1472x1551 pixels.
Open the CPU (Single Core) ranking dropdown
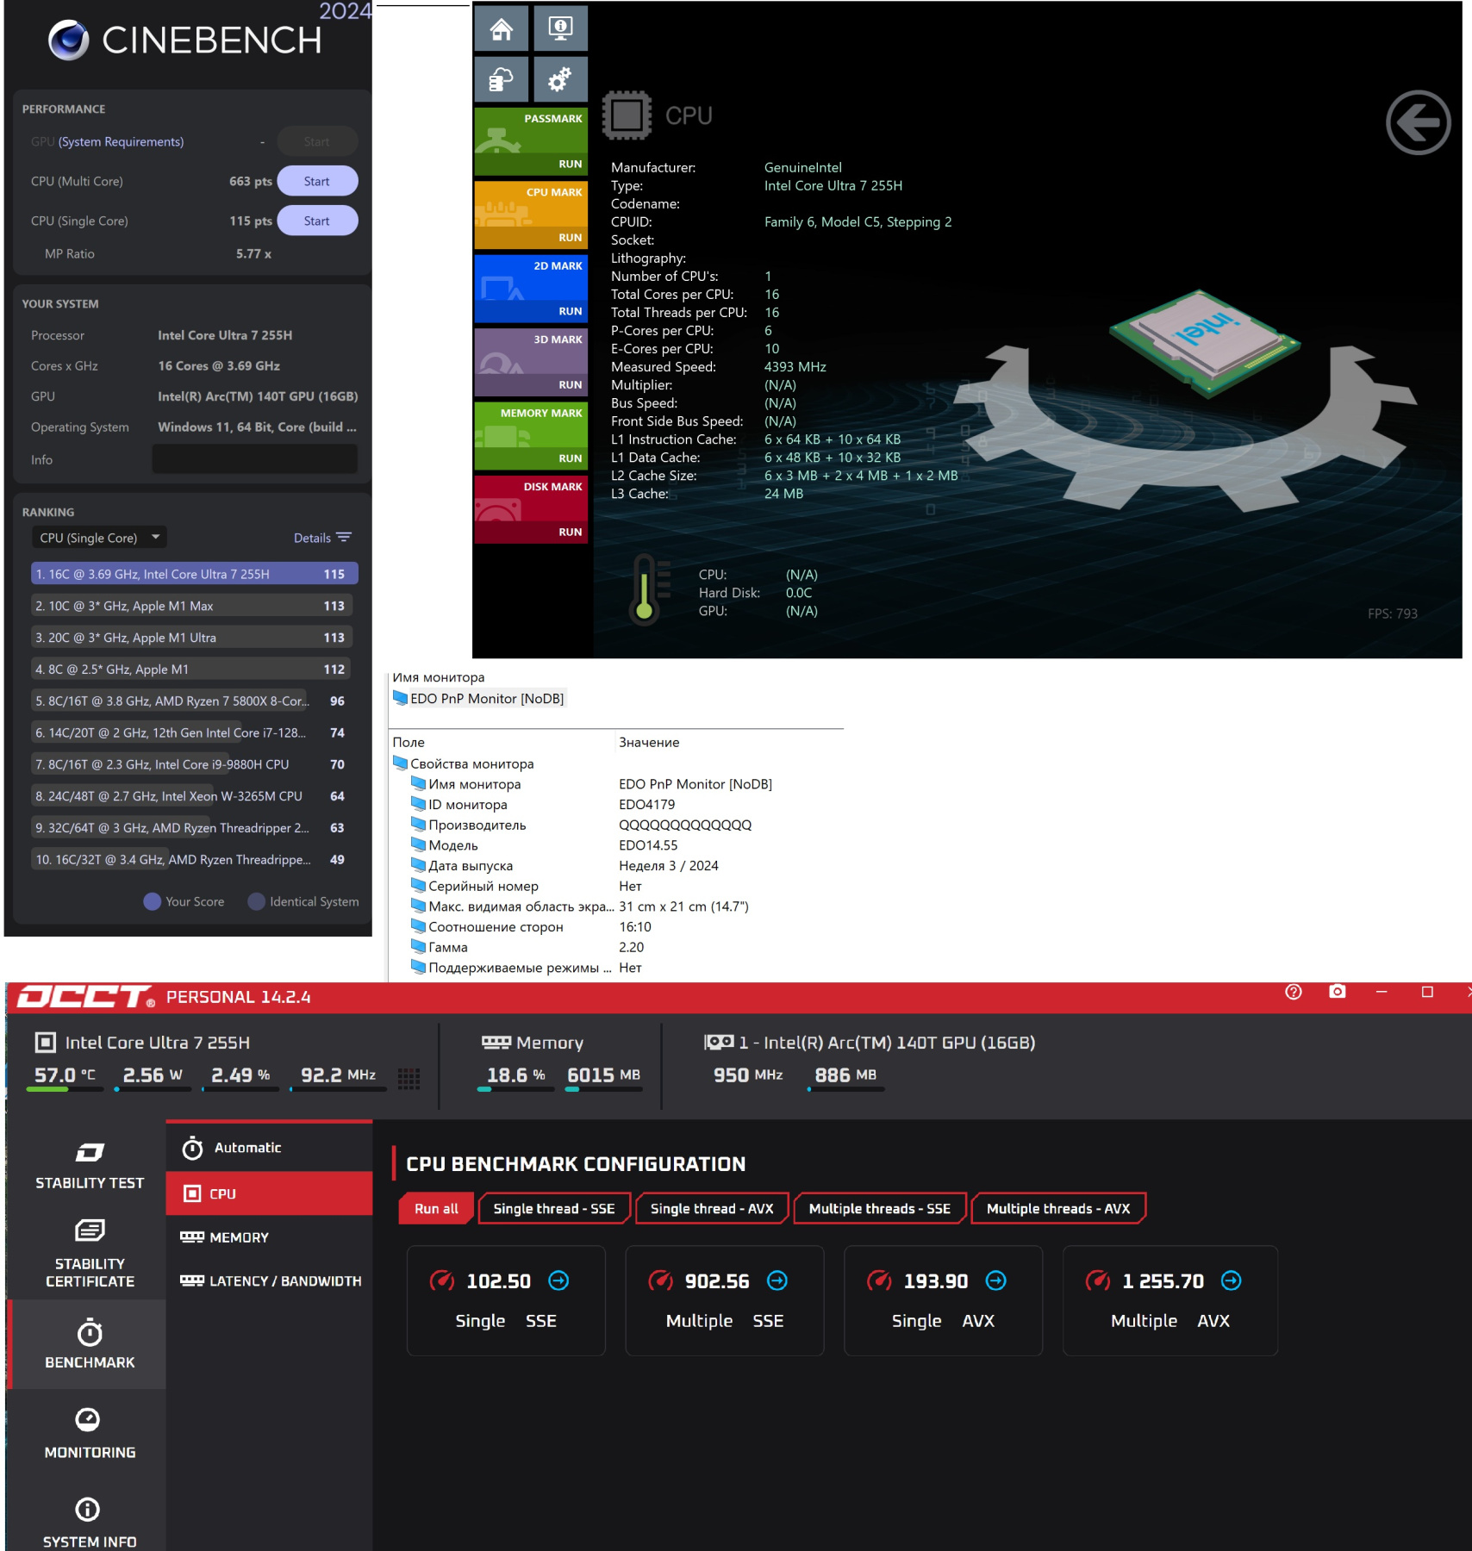pos(99,538)
